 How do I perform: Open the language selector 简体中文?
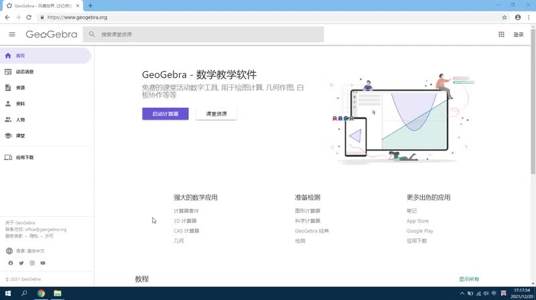(x=25, y=251)
